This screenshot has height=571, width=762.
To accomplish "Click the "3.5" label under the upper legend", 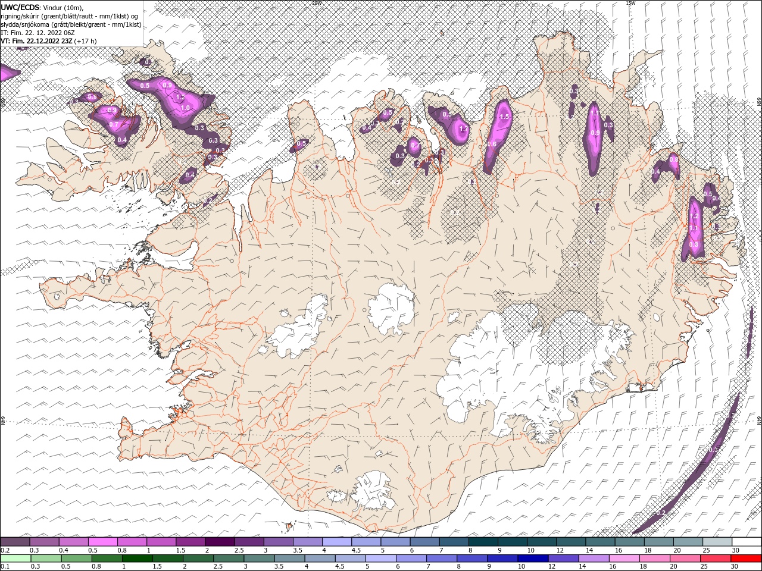I will click(x=298, y=550).
